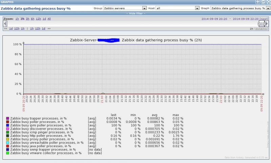Set zoom to 1h
The width and height of the screenshot is (271, 163).
17,19
